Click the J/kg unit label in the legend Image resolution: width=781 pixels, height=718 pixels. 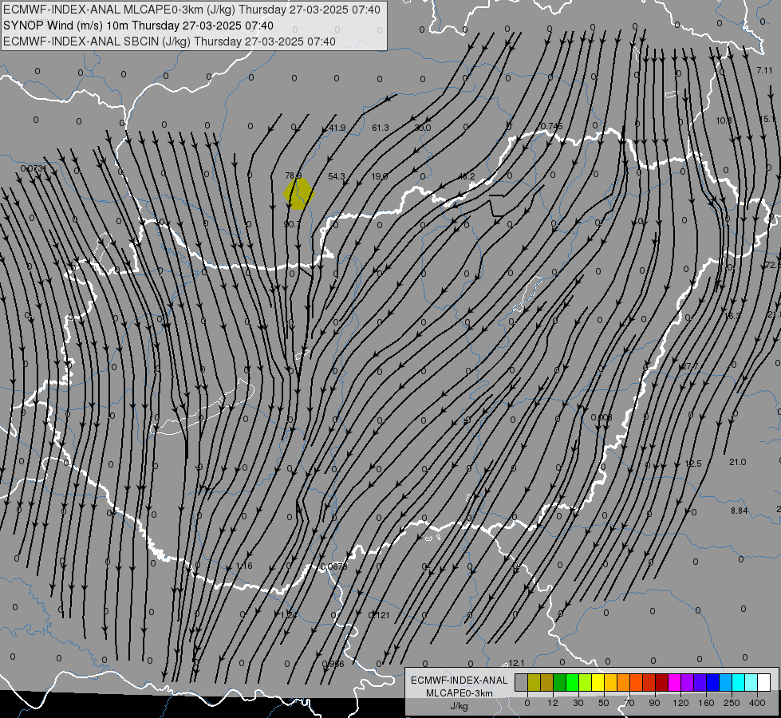459,705
